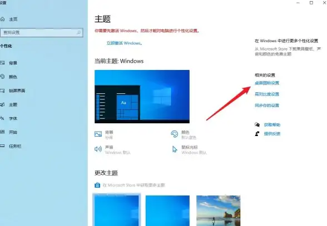Screen dimensions: 327x226
Task: Click the palette icon beside sidebar 颜色
Action: pos(2,77)
